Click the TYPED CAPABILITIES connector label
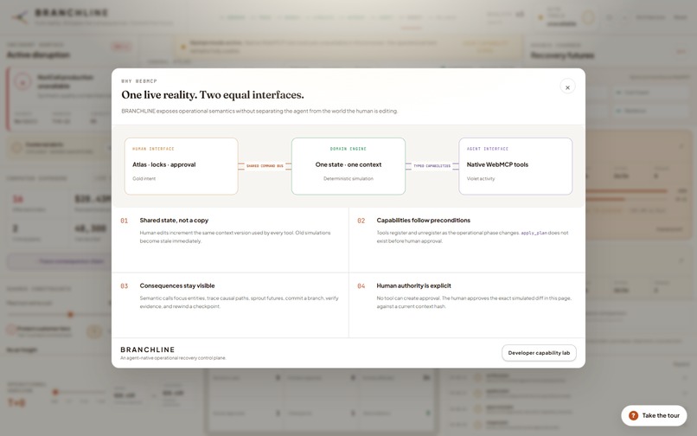The width and height of the screenshot is (697, 436). pyautogui.click(x=432, y=166)
